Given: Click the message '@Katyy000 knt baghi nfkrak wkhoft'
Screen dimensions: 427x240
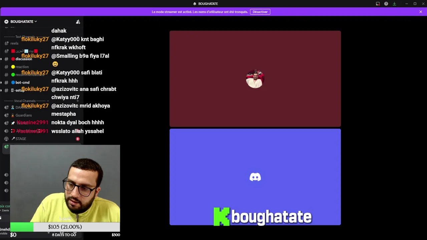Looking at the screenshot, I should 77,43.
